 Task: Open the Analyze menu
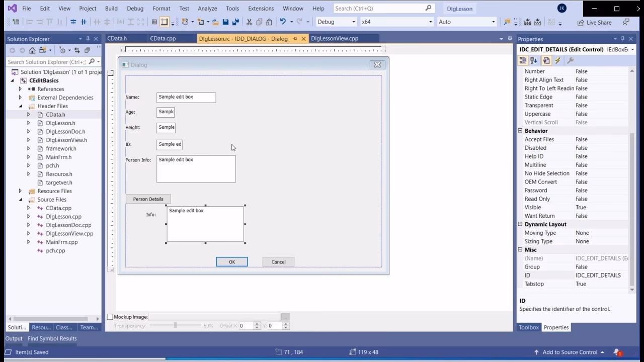tap(207, 9)
